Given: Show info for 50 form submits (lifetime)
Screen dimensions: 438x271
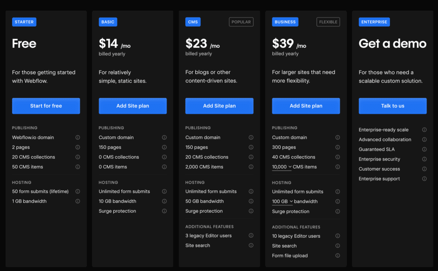Looking at the screenshot, I should [x=78, y=191].
